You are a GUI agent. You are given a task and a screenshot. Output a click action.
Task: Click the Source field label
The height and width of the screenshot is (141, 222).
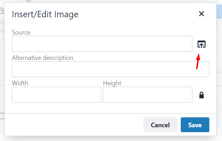(x=21, y=32)
